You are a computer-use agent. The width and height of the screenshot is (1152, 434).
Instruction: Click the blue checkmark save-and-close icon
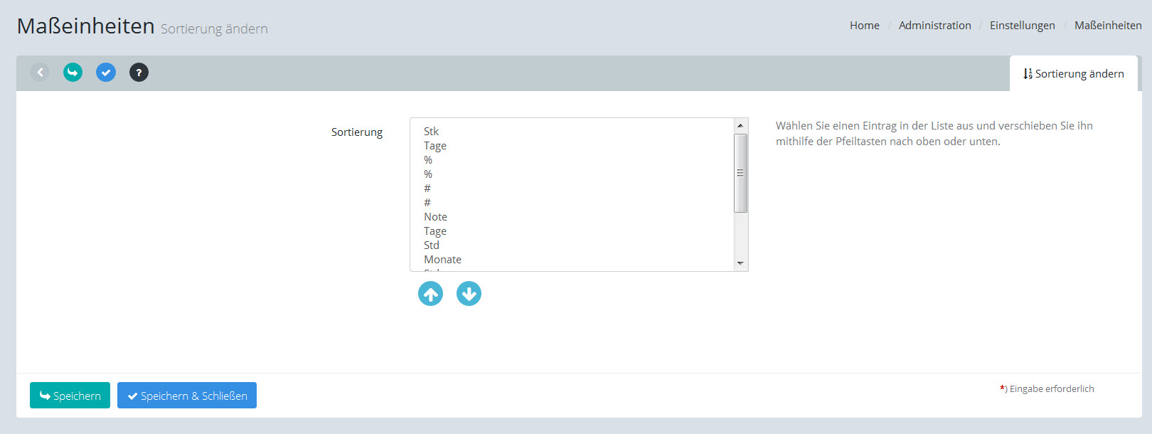(106, 72)
